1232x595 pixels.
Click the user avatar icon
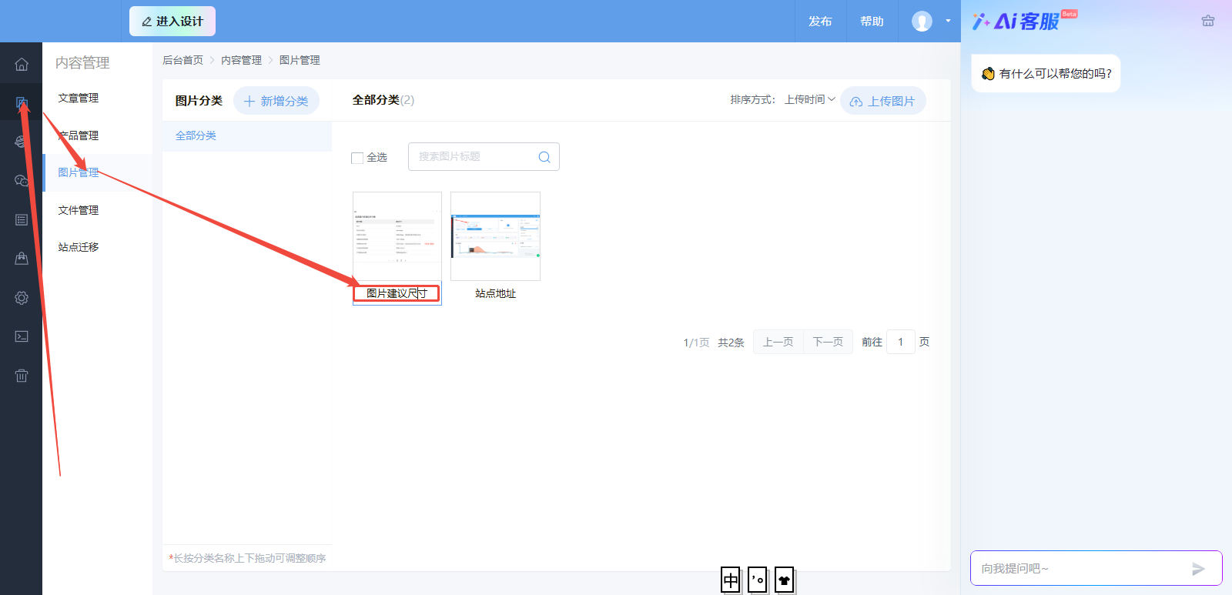[x=922, y=22]
